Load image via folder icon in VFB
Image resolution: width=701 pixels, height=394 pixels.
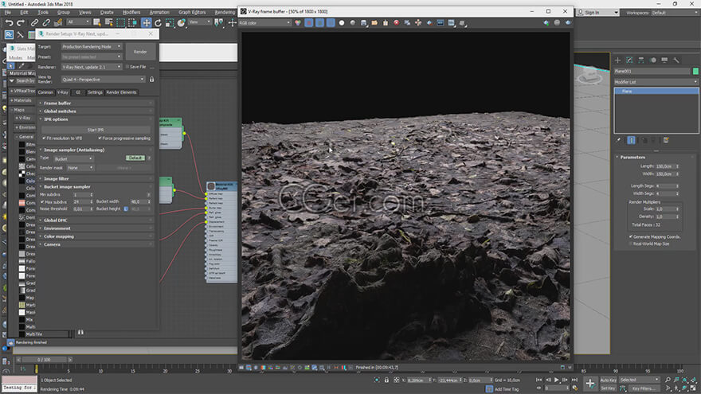374,22
